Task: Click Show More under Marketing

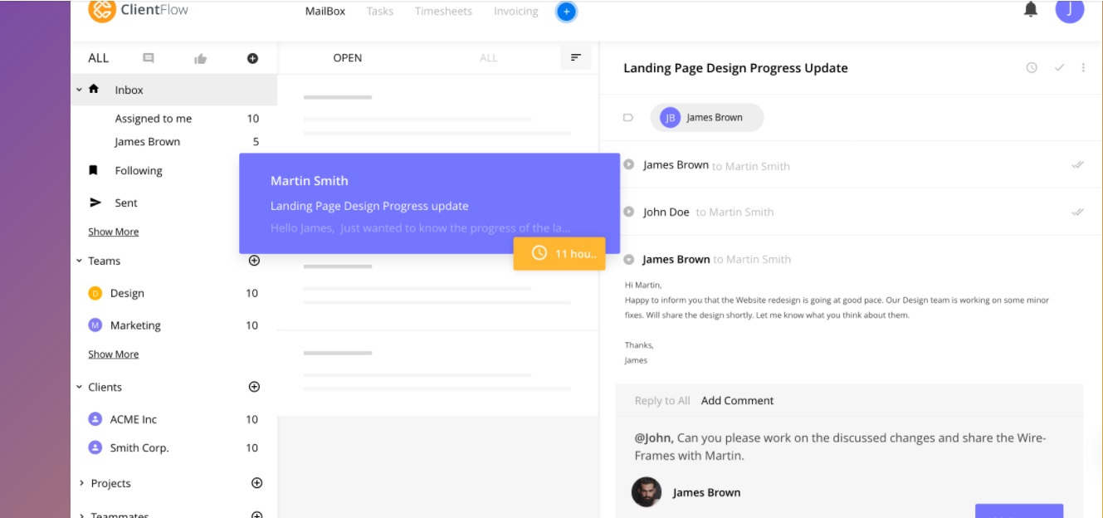Action: pyautogui.click(x=114, y=354)
